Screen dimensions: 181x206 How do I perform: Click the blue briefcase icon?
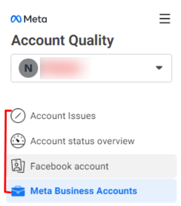click(x=18, y=191)
